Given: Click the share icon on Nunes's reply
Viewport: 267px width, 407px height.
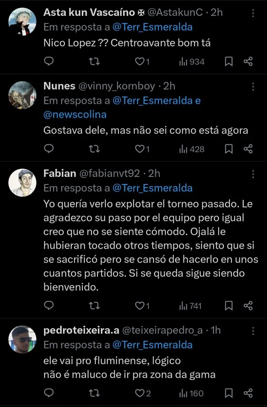Looking at the screenshot, I should coord(248,149).
